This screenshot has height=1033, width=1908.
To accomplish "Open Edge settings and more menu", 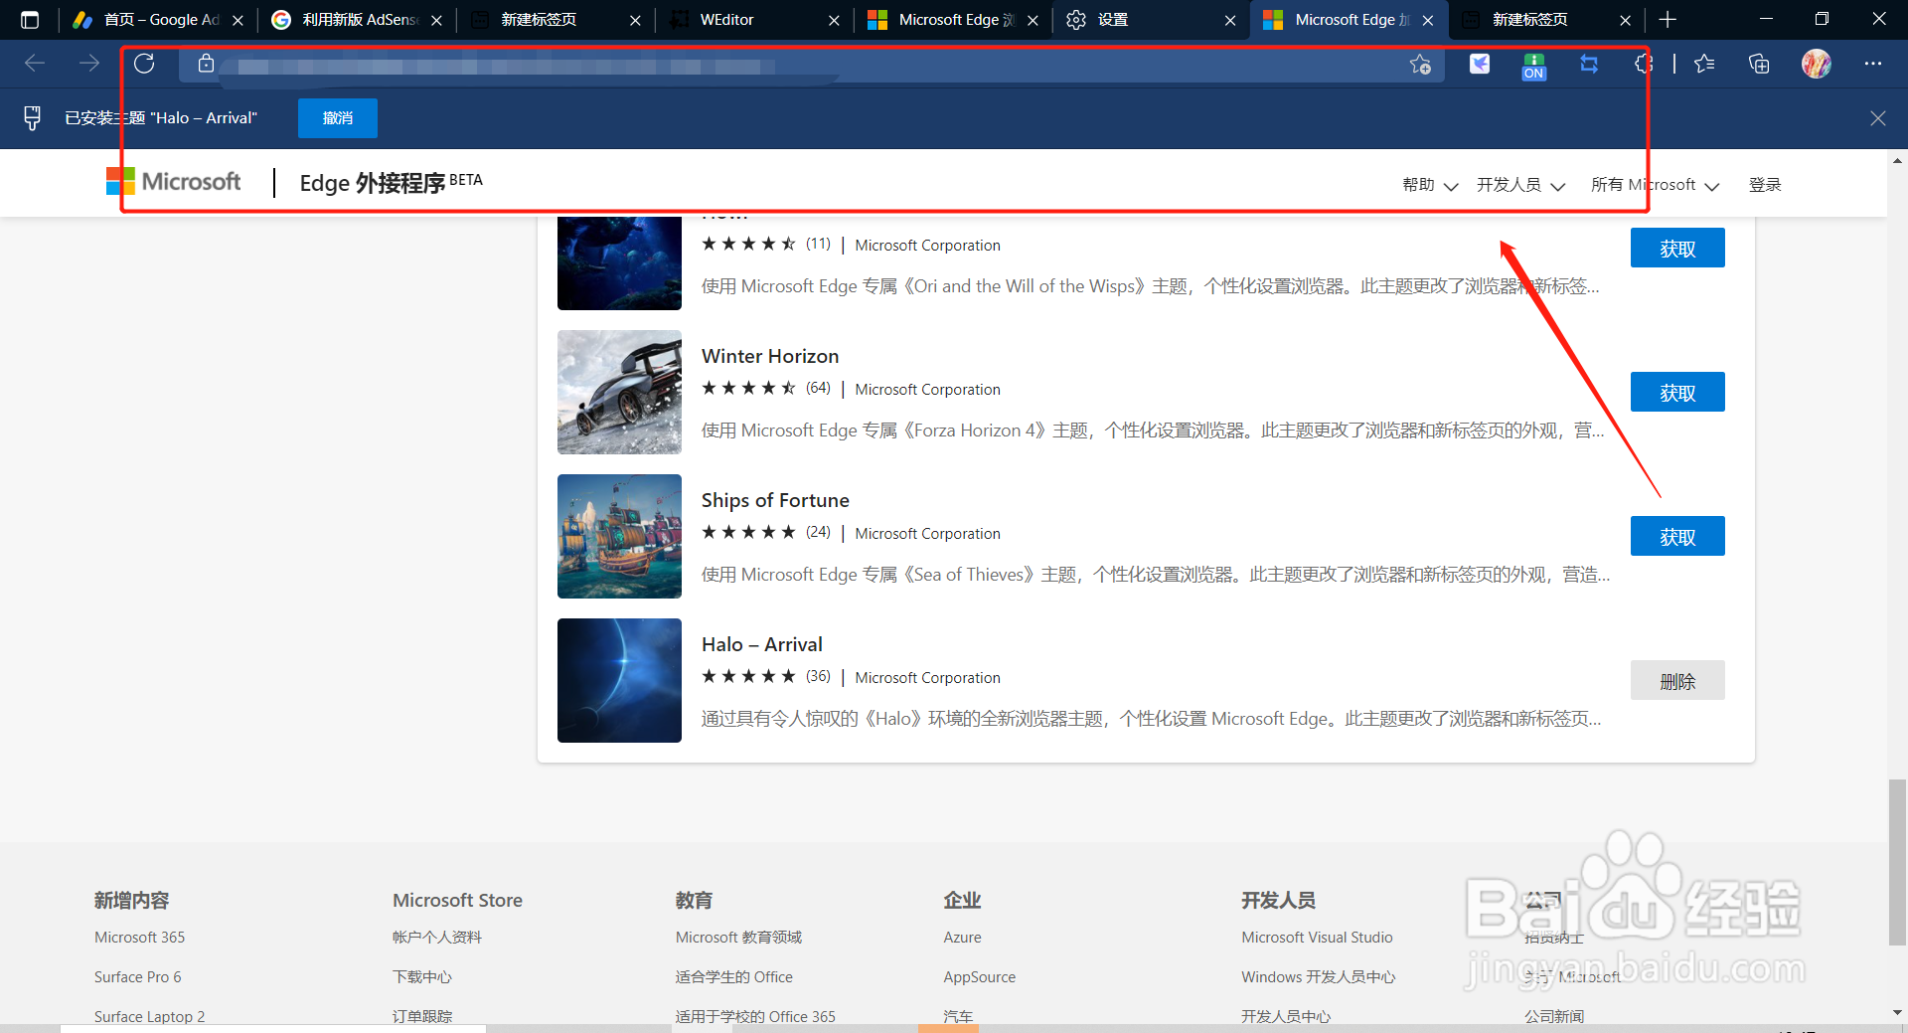I will click(1873, 64).
